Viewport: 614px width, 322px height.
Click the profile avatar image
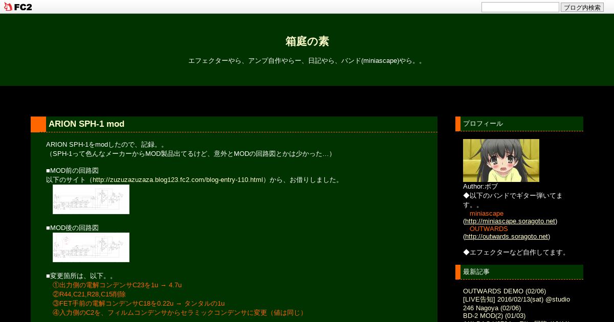[501, 160]
